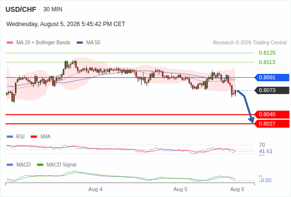Click the MACD blue legend marker
The width and height of the screenshot is (291, 197).
point(10,164)
